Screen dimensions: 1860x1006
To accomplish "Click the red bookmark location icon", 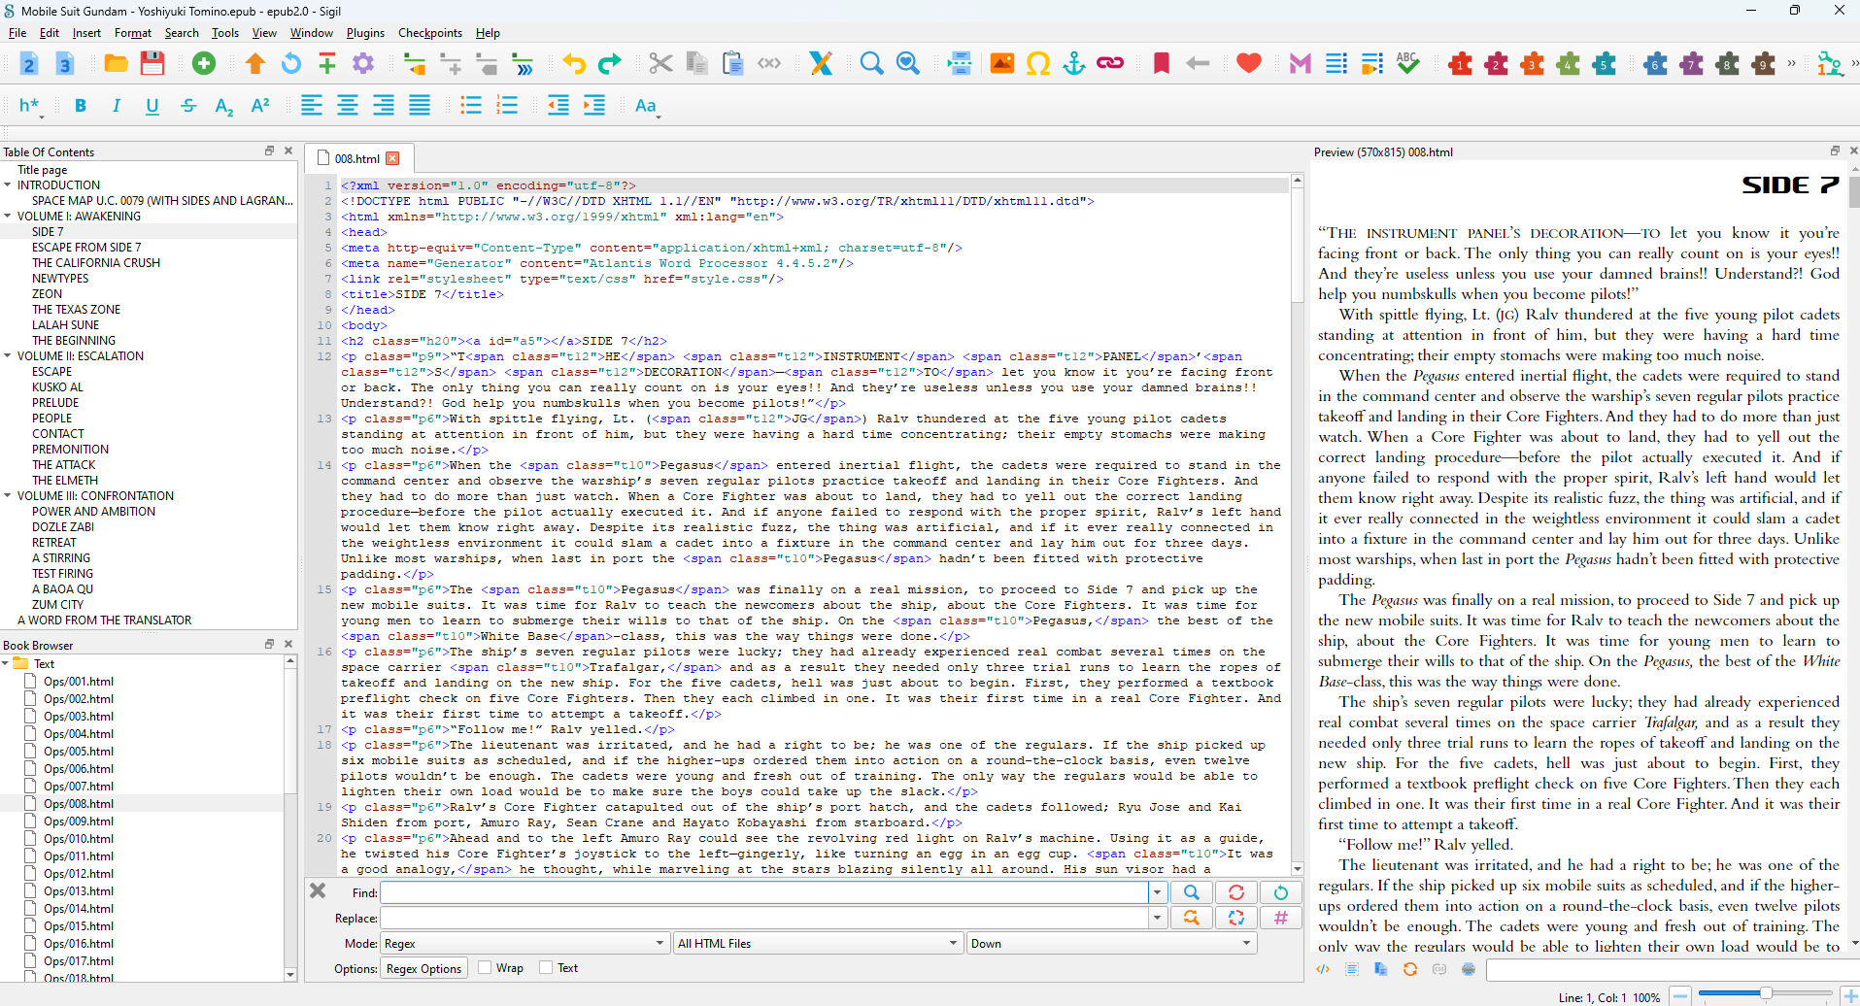I will (1161, 64).
